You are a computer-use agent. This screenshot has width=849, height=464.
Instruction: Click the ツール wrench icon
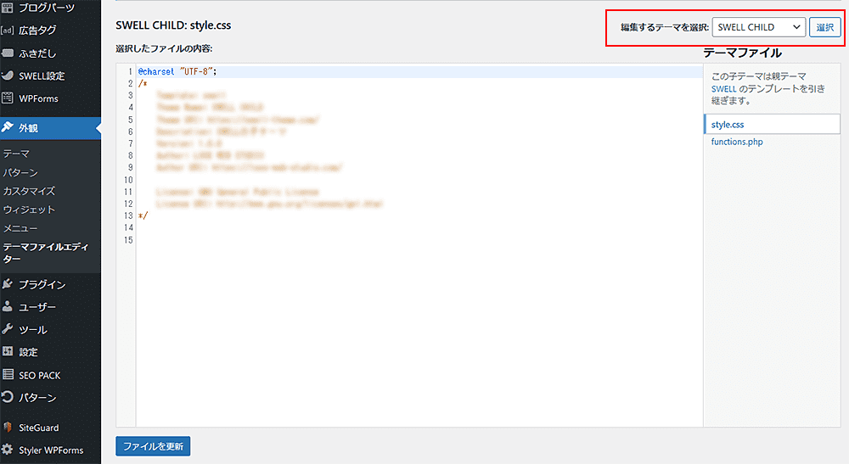pyautogui.click(x=8, y=329)
